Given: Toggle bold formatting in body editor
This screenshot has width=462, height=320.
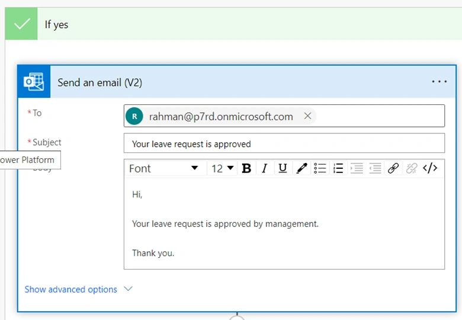Looking at the screenshot, I should [246, 168].
